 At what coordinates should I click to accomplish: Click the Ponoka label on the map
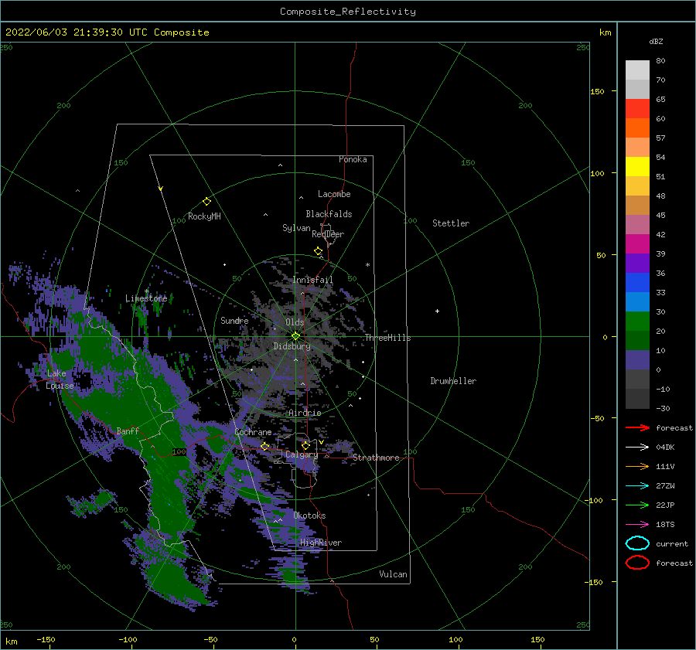tap(353, 159)
